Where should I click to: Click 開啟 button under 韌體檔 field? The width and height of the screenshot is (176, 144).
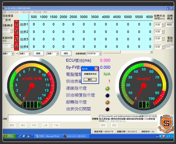pos(103,125)
